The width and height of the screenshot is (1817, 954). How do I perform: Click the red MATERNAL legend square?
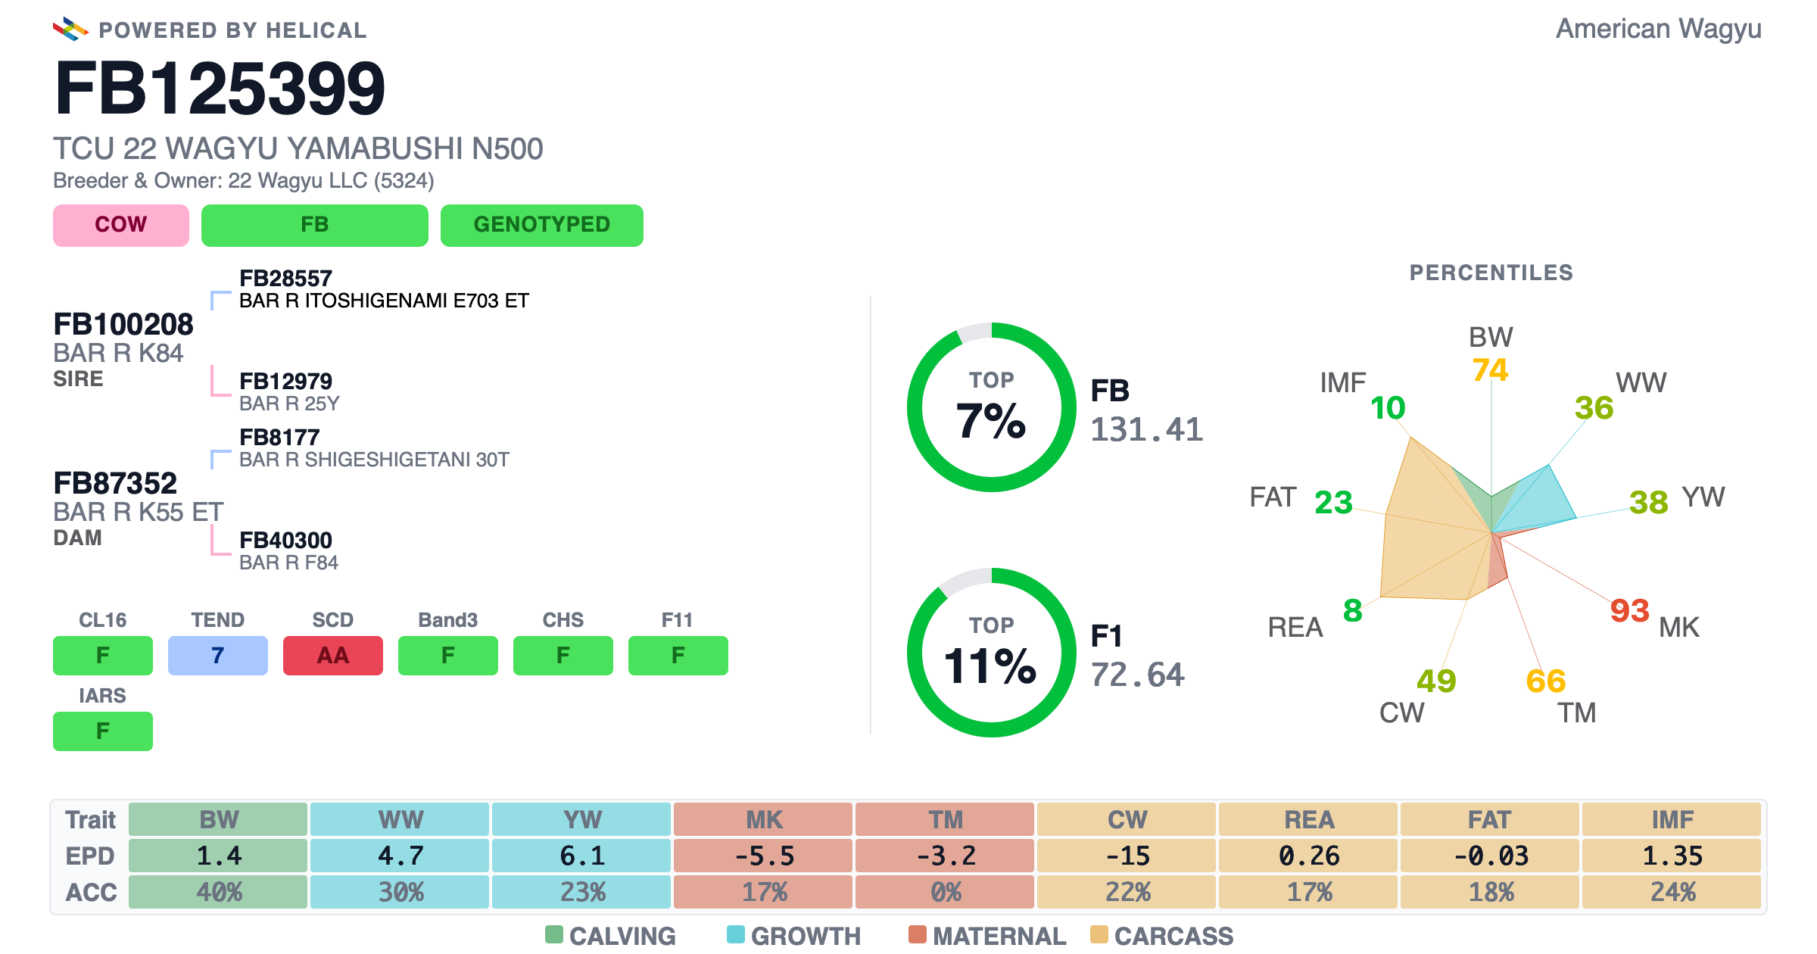point(918,934)
